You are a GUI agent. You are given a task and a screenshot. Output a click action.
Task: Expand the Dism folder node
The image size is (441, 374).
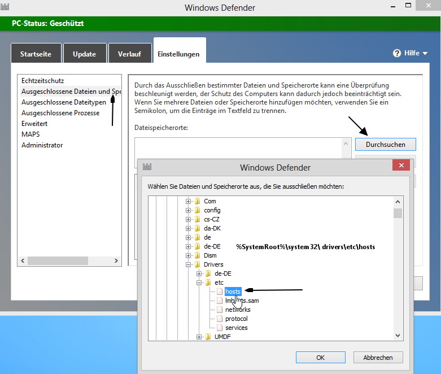(188, 255)
